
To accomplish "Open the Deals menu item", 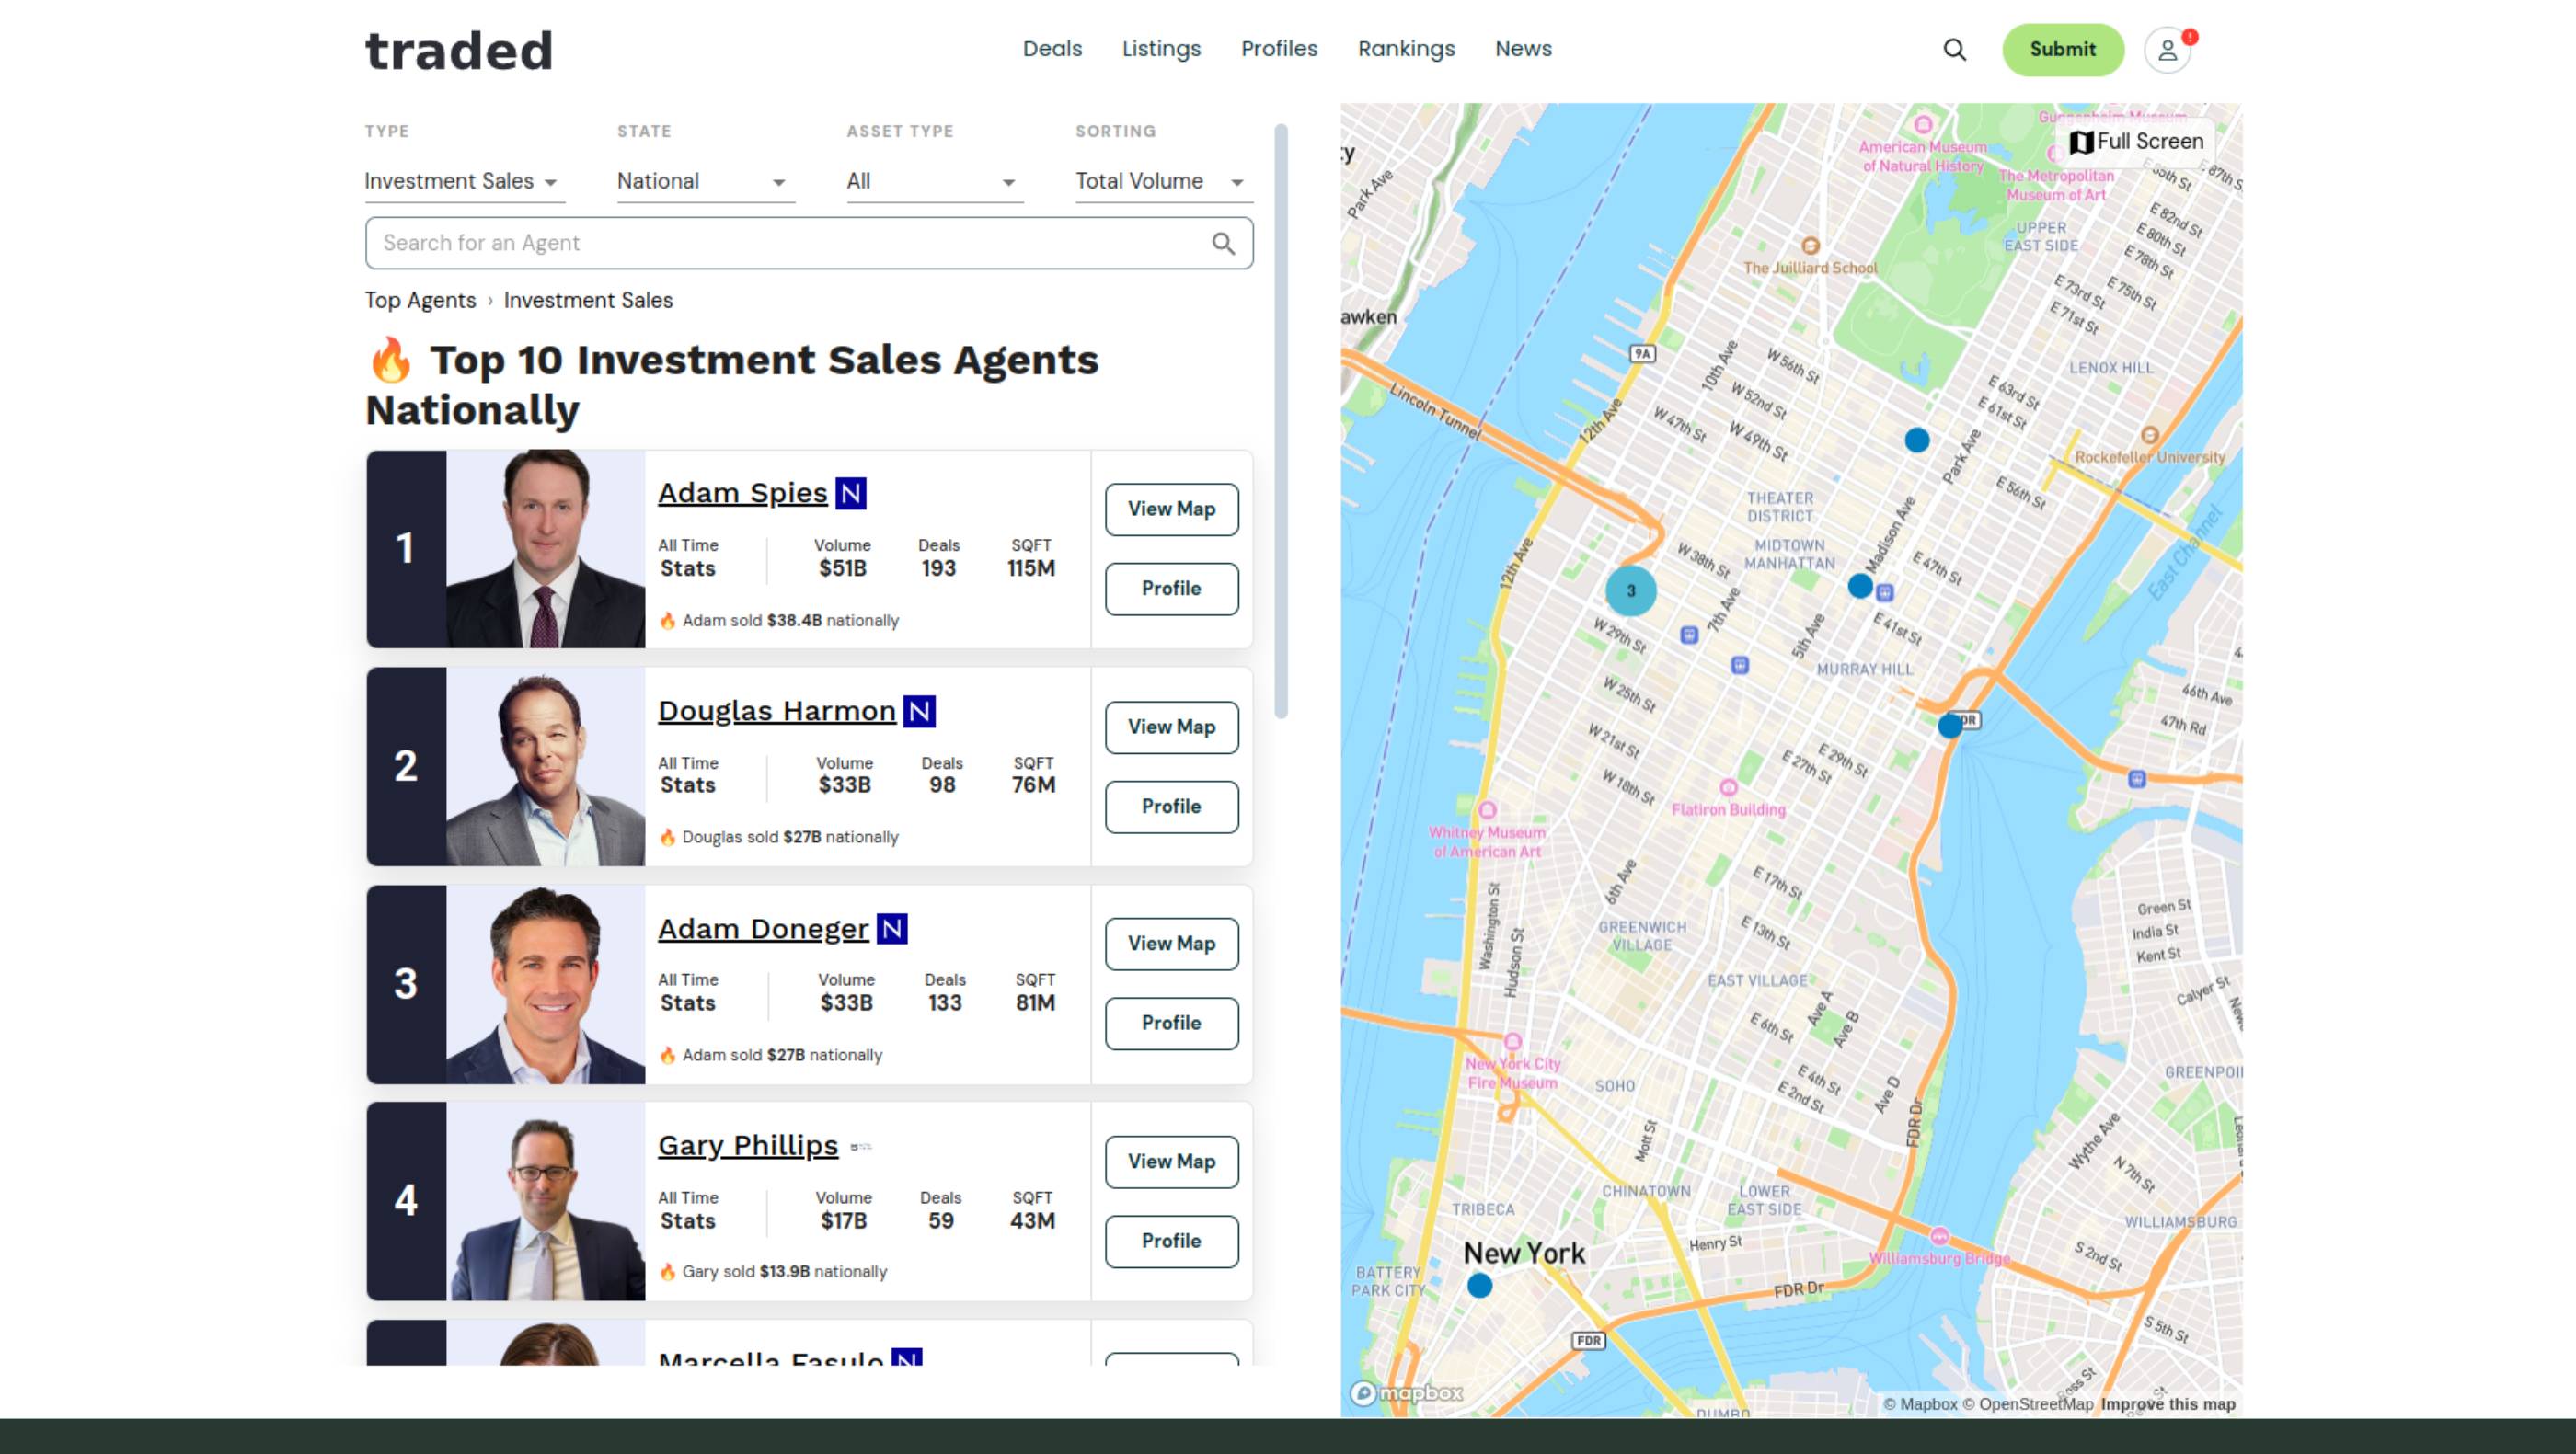I will (x=1052, y=49).
